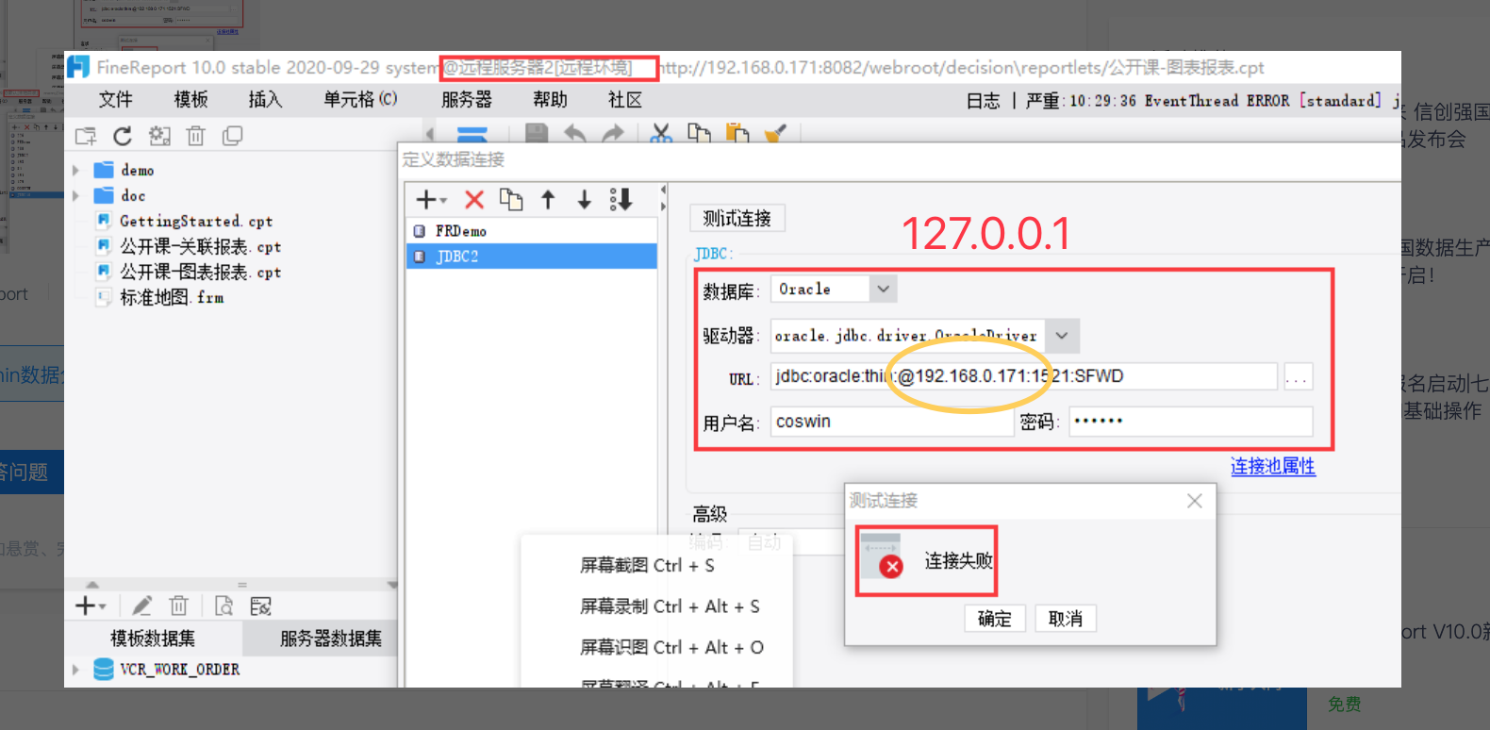This screenshot has width=1490, height=730.
Task: Open the 连接池属性 link
Action: point(1273,466)
